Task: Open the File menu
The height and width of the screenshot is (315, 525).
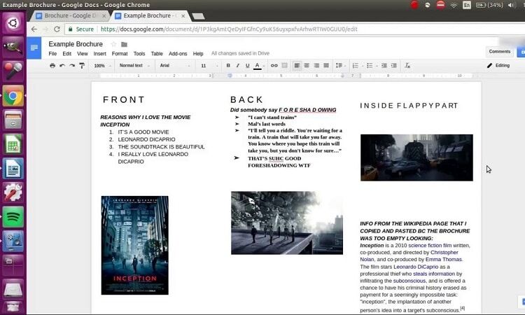Action: [x=52, y=54]
